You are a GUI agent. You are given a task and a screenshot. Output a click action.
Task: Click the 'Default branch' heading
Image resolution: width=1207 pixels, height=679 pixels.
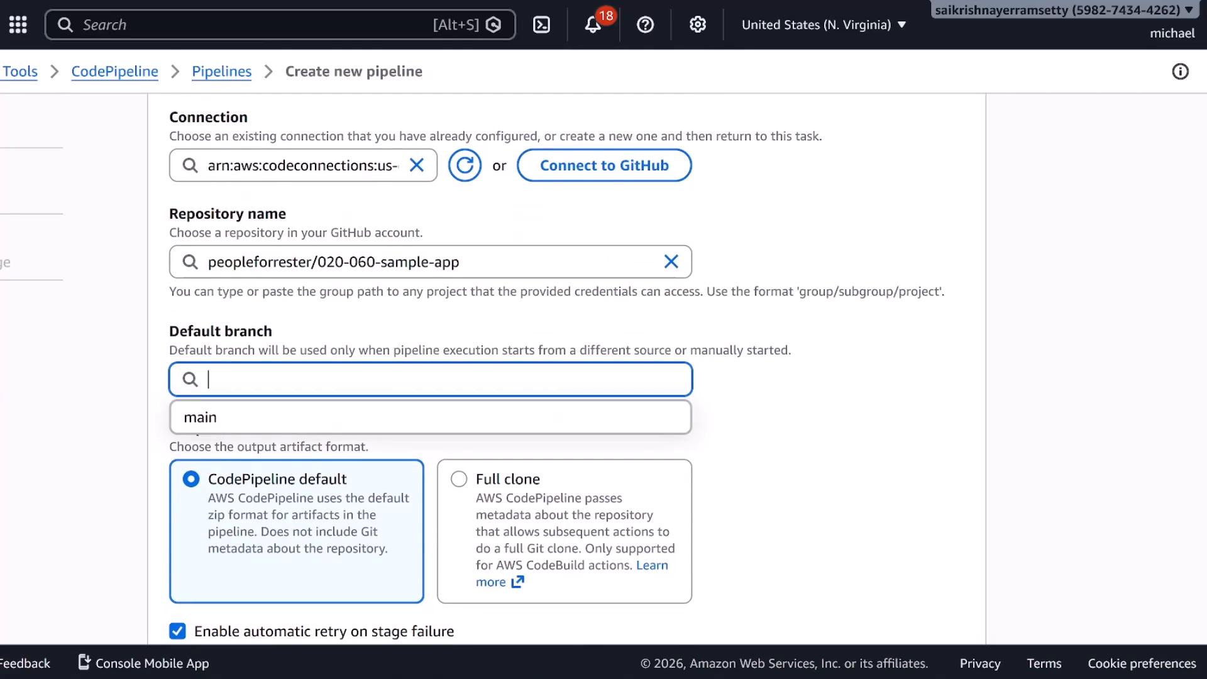tap(221, 331)
